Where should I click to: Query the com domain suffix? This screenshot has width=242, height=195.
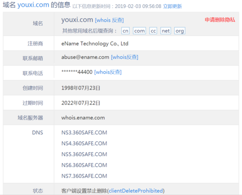[x=139, y=31]
